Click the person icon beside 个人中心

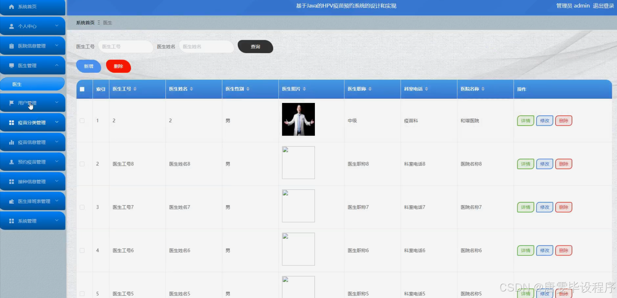[11, 26]
